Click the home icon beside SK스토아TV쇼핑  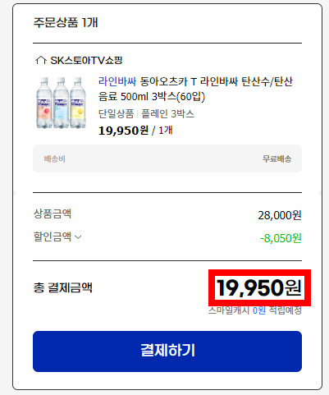(x=41, y=60)
